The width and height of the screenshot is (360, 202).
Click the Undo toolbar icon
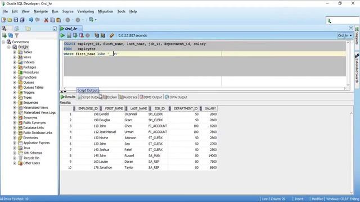(31, 20)
